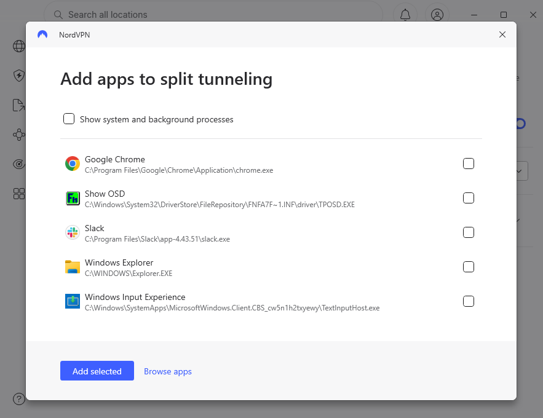
Task: Click the Add selected button
Action: pyautogui.click(x=97, y=371)
